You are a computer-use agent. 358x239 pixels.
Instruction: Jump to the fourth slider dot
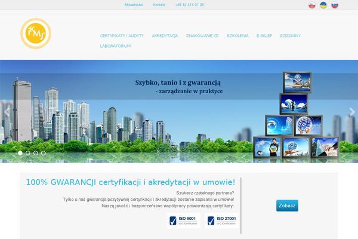click(43, 154)
